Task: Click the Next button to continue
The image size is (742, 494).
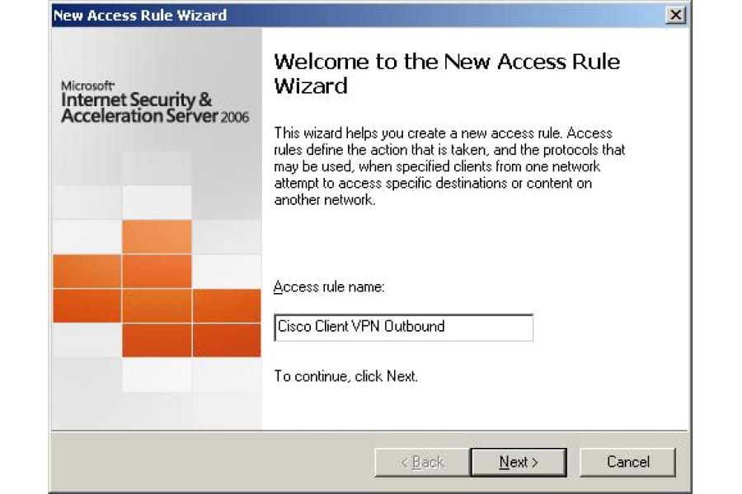Action: [519, 462]
